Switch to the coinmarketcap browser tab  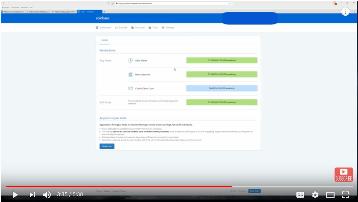point(39,12)
